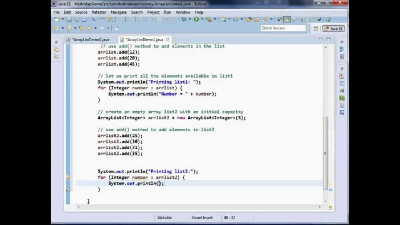Screen dimensions: 400x225
Task: Open the dropdown arrow beside New icon
Action: (x=62, y=19)
